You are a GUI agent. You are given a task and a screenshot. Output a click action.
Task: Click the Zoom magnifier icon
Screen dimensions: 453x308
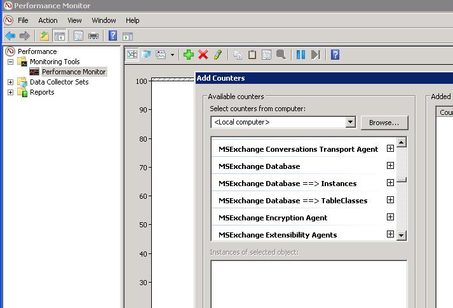pyautogui.click(x=281, y=54)
